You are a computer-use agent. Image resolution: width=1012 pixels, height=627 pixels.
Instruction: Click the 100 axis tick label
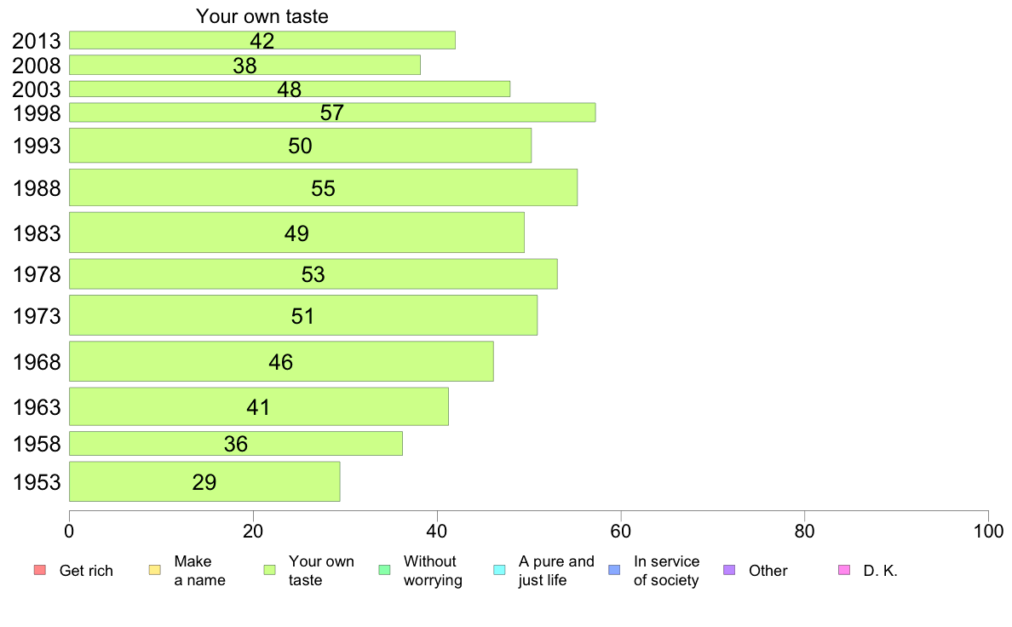[988, 532]
